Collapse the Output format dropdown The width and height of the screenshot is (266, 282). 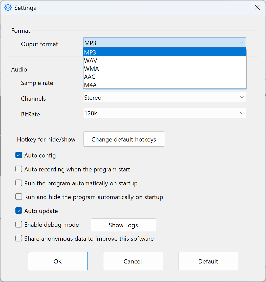pyautogui.click(x=242, y=43)
